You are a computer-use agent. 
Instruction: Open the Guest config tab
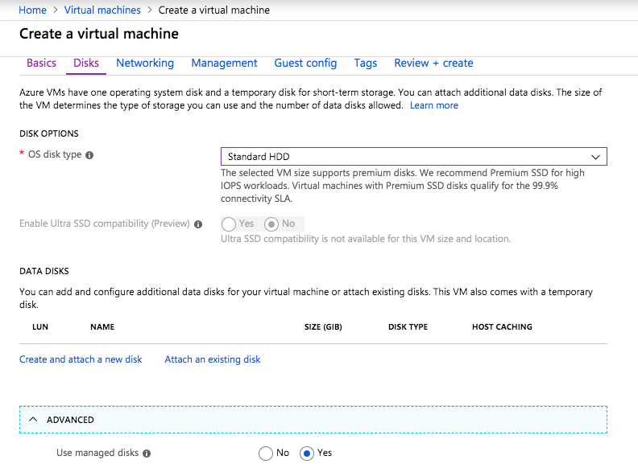(305, 63)
